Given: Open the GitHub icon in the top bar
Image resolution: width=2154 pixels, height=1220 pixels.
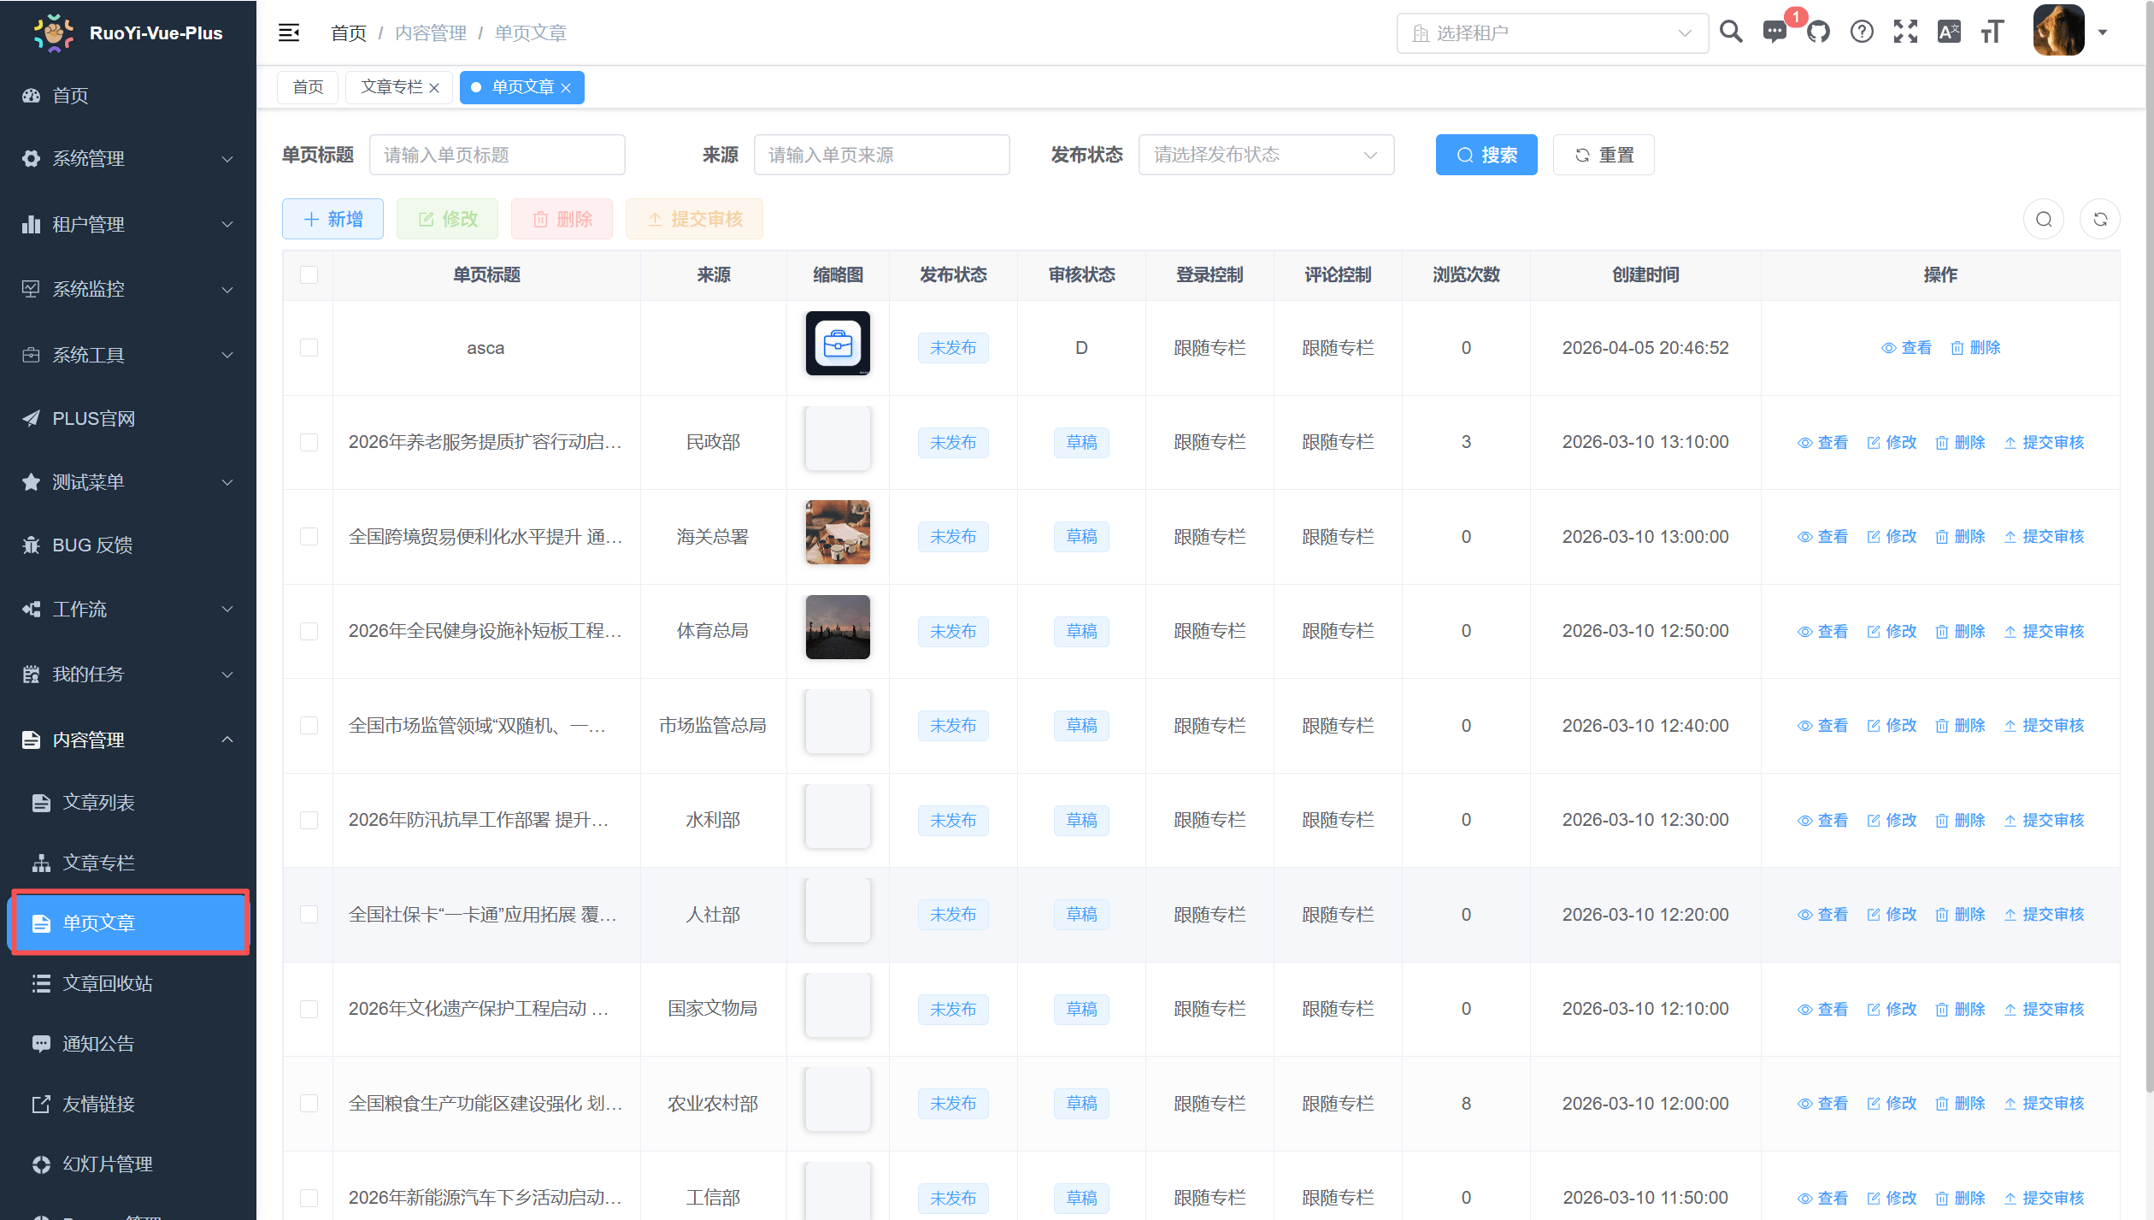Looking at the screenshot, I should 1818,32.
